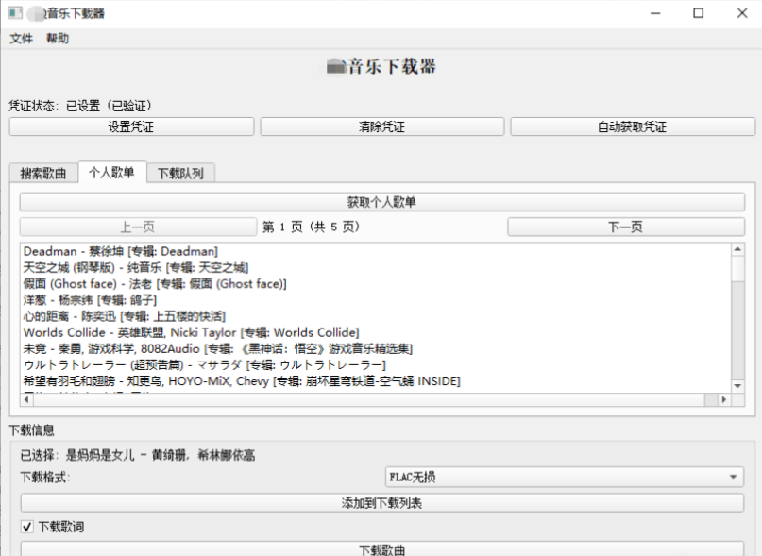
Task: Open the 帮助 menu
Action: [x=58, y=39]
